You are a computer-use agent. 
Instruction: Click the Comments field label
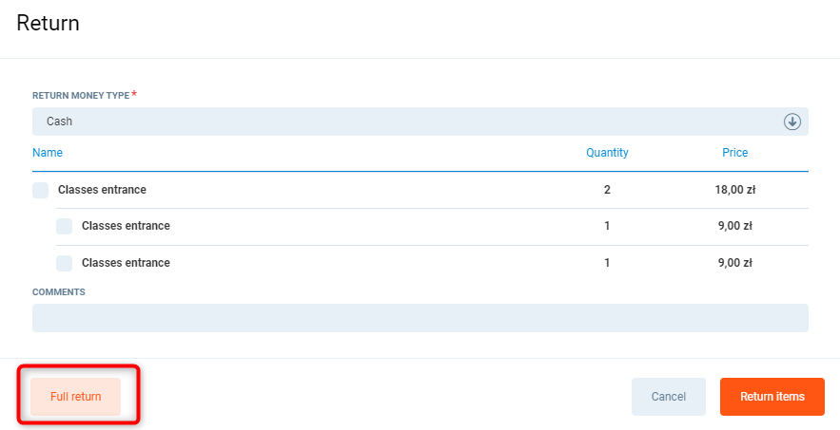59,292
